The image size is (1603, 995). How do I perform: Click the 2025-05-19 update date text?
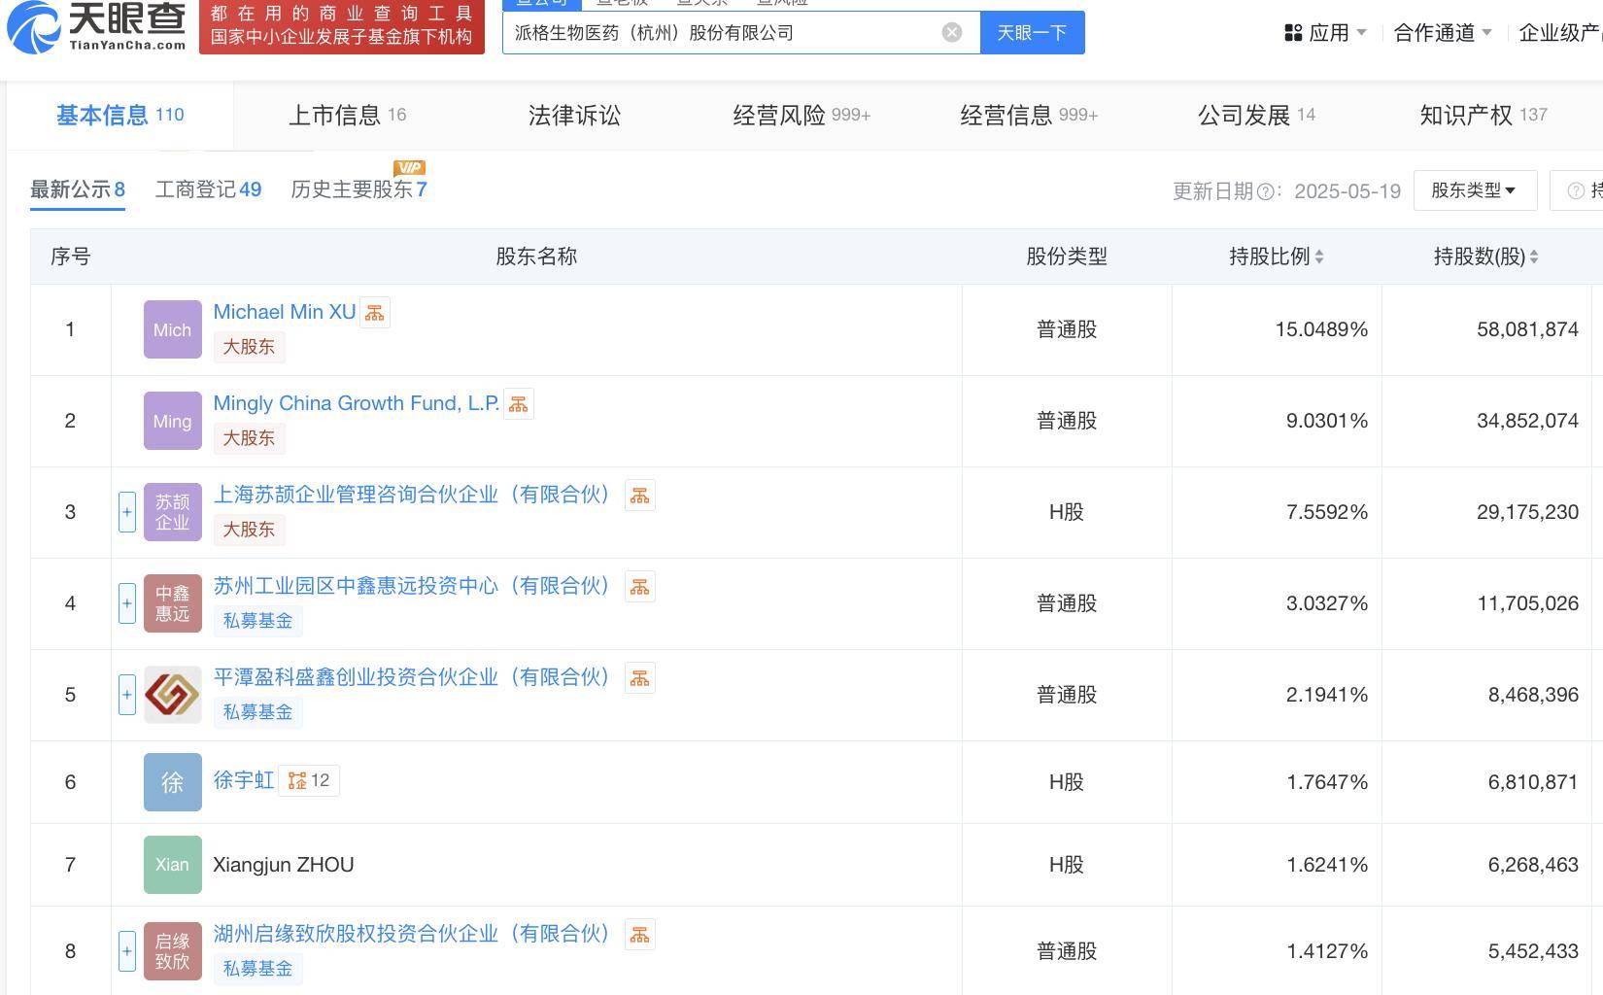[x=1347, y=191]
